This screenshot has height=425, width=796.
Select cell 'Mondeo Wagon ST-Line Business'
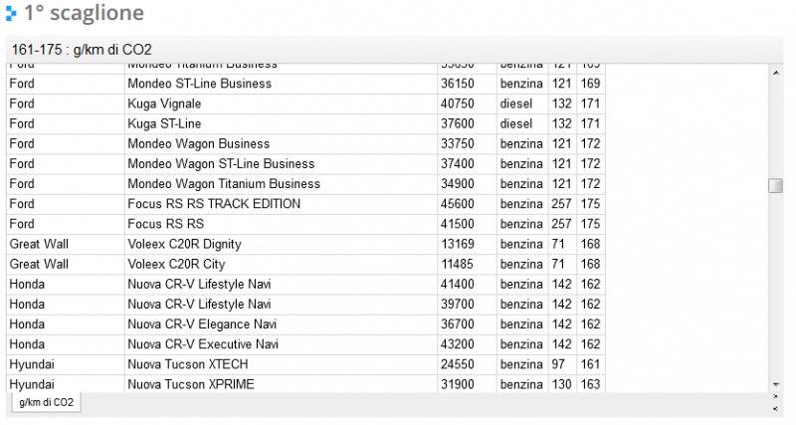pyautogui.click(x=282, y=164)
